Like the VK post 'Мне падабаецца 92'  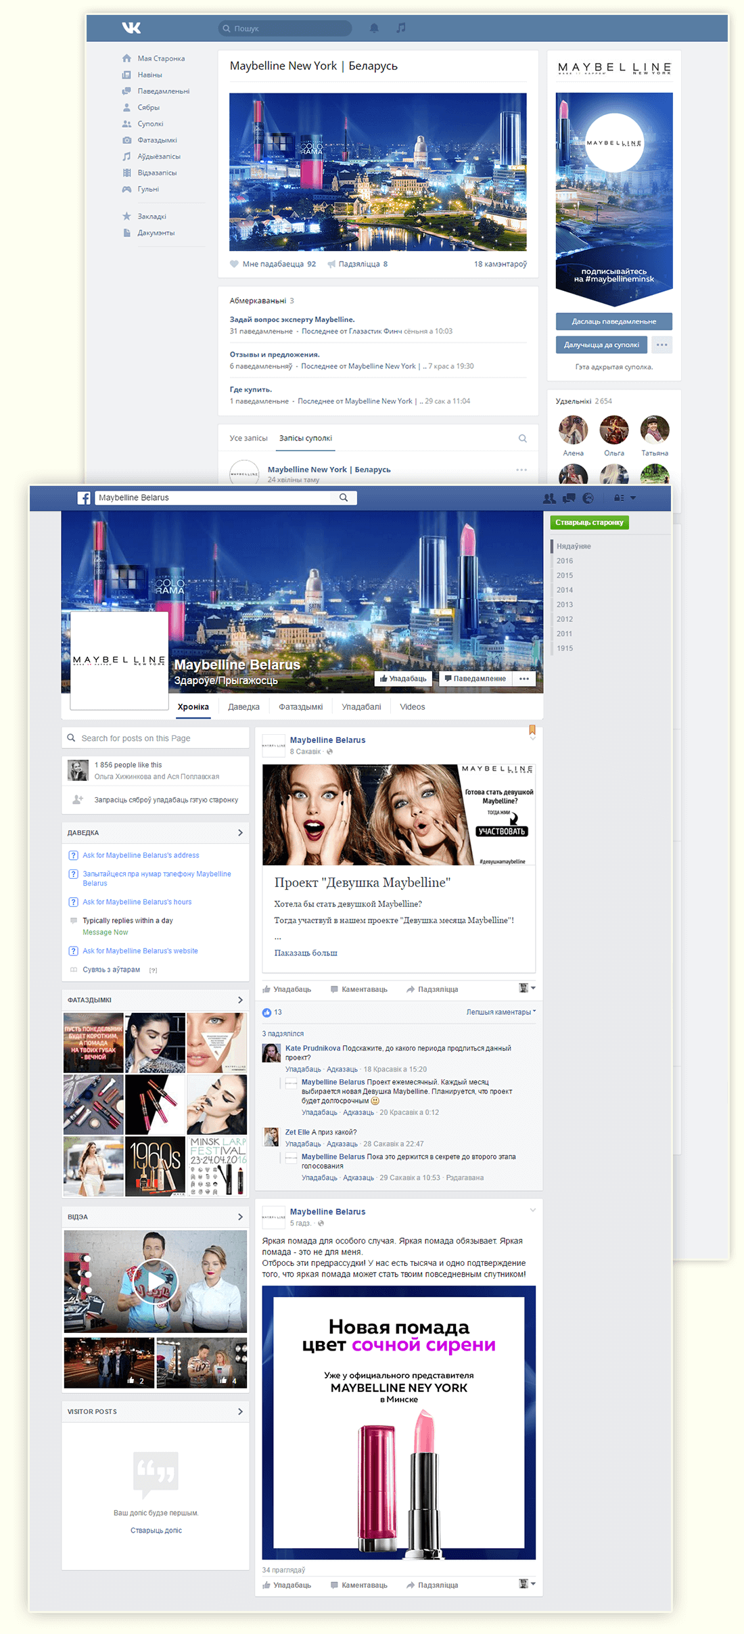pos(273,264)
